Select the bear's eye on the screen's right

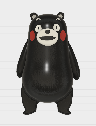(x=57, y=28)
